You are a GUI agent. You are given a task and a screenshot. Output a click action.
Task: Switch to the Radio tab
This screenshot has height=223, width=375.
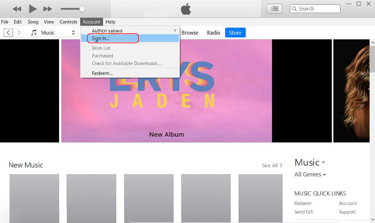(x=214, y=33)
